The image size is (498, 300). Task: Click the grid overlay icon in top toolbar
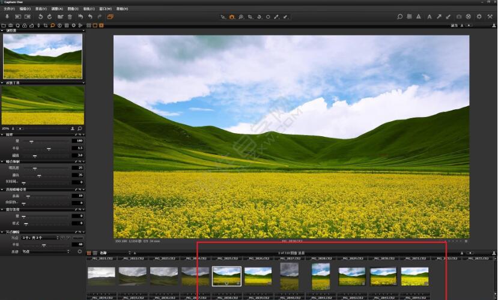coord(410,17)
